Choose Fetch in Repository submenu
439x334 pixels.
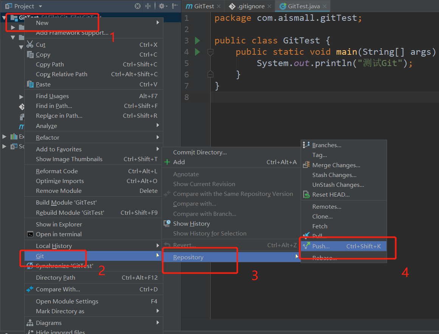click(344, 226)
